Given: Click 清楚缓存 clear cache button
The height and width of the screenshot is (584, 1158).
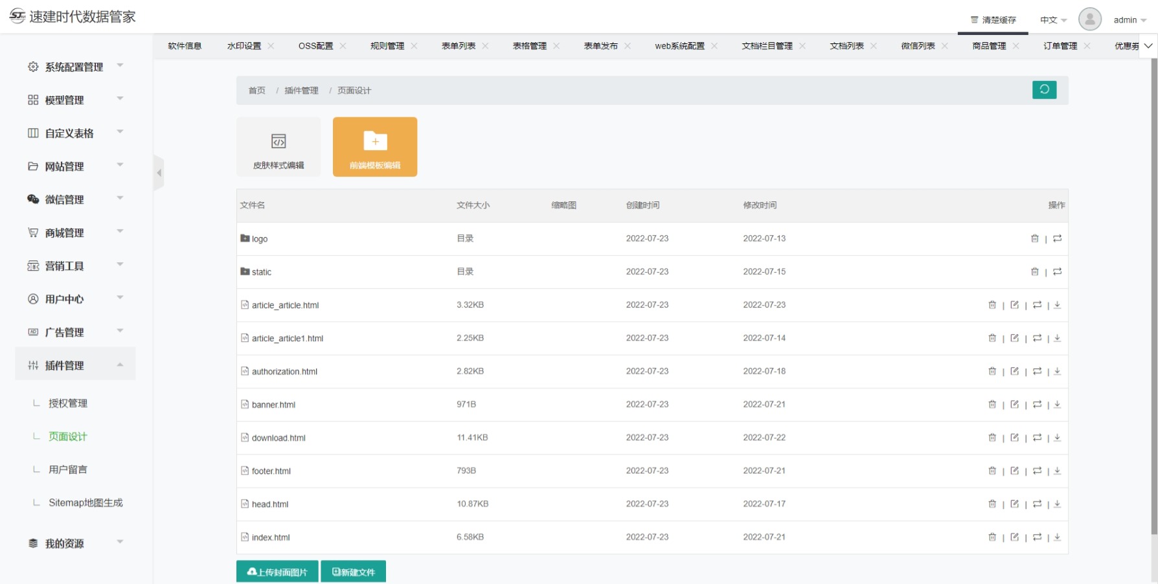Looking at the screenshot, I should click(993, 20).
